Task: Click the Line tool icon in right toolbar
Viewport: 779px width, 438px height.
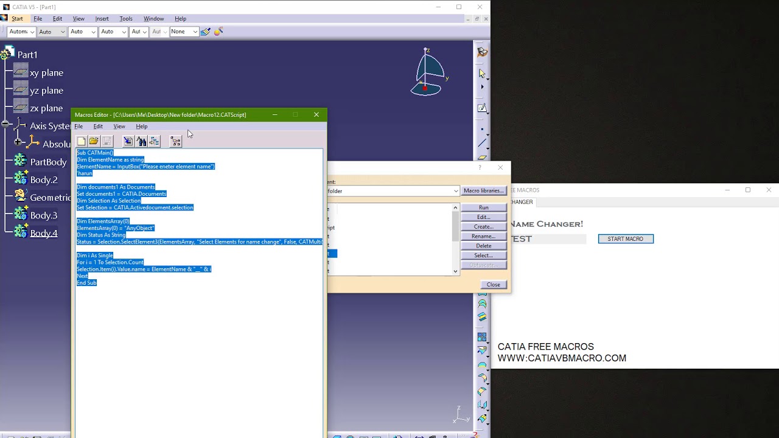Action: pyautogui.click(x=482, y=144)
